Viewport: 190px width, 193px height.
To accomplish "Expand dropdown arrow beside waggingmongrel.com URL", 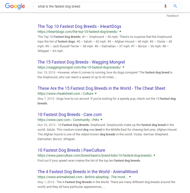I will tap(123, 67).
